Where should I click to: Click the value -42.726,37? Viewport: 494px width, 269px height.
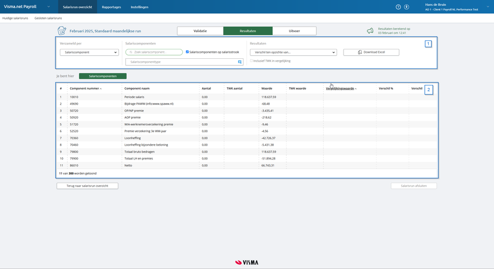[268, 138]
